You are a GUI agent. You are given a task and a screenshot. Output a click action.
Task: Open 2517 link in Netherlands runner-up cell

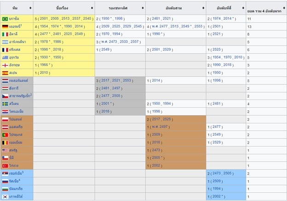[x=105, y=80]
